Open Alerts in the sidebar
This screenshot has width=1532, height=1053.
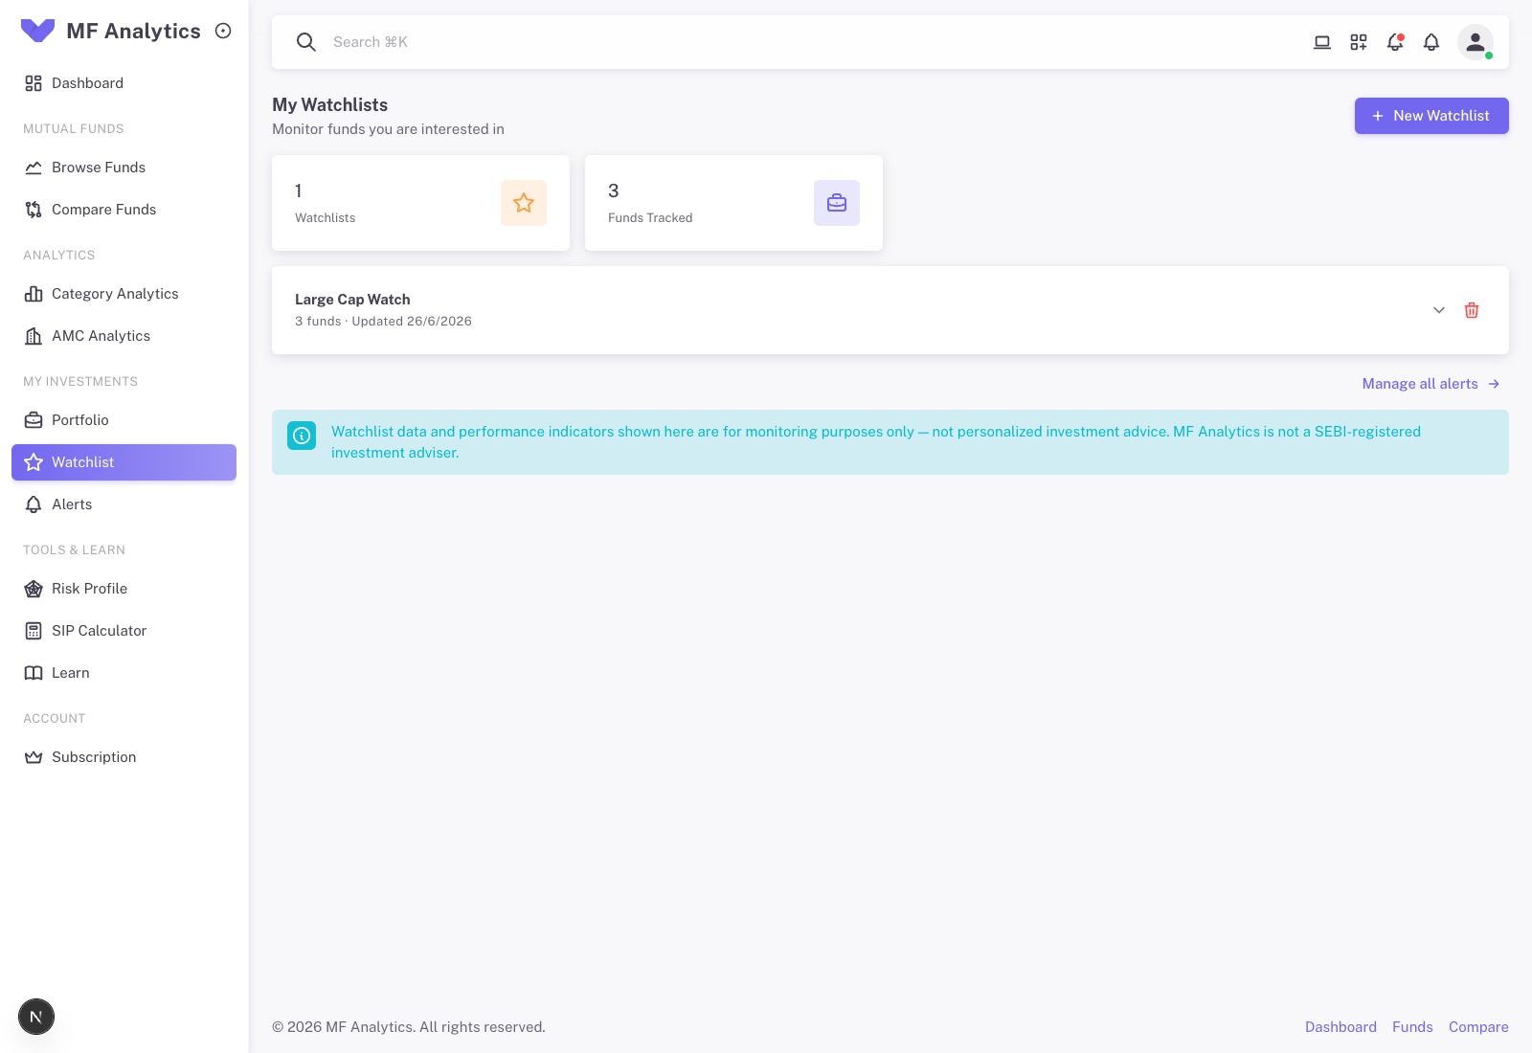[x=124, y=504]
